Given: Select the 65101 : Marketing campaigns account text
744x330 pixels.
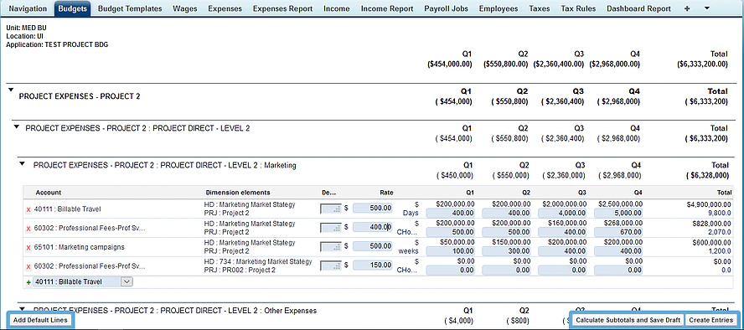Looking at the screenshot, I should click(80, 247).
